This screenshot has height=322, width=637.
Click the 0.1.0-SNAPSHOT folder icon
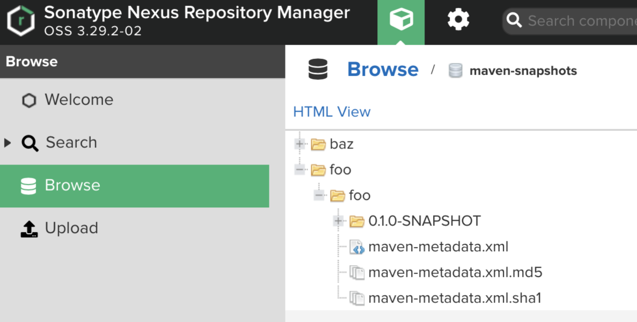(357, 221)
